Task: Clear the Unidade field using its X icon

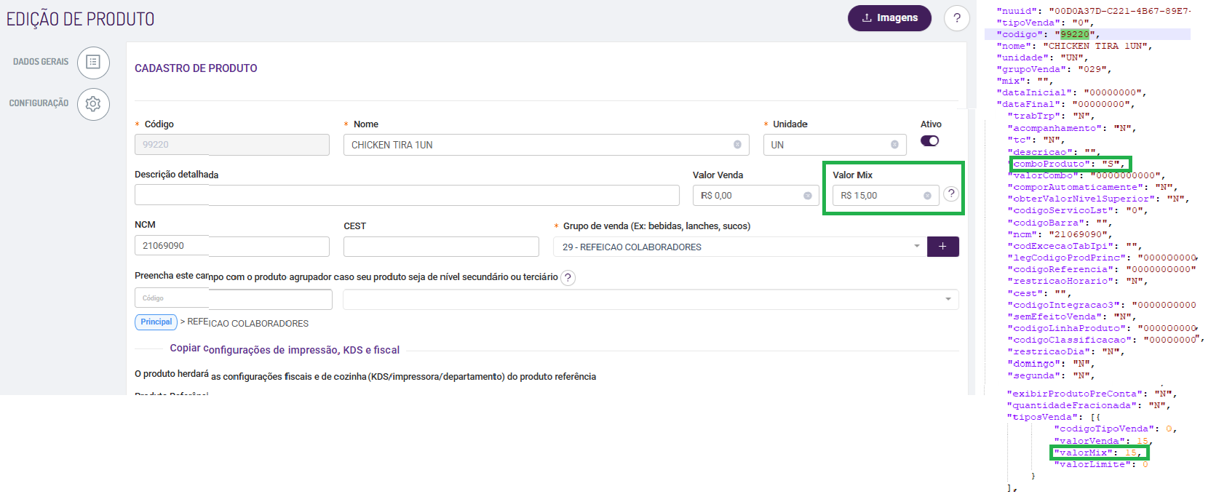Action: (894, 145)
